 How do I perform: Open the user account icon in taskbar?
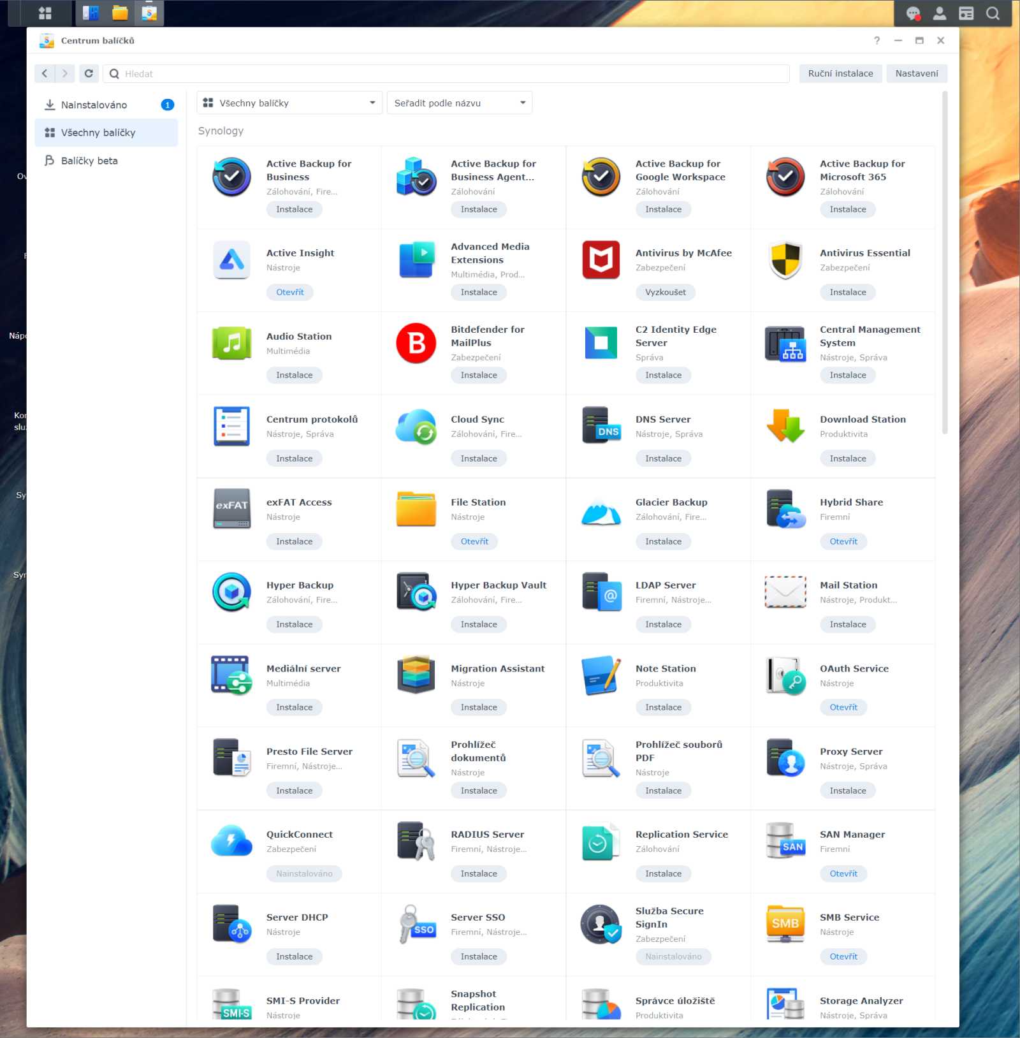(x=939, y=13)
